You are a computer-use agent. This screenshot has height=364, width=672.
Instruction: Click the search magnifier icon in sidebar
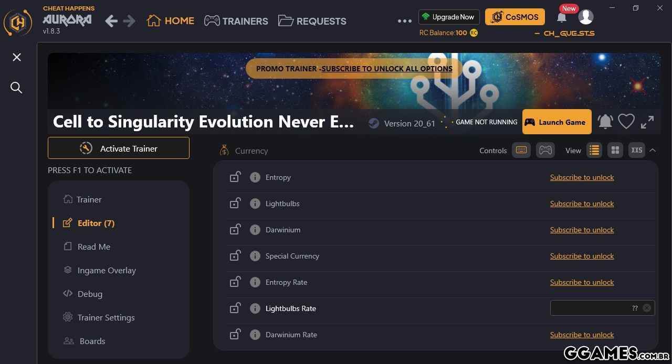[16, 88]
